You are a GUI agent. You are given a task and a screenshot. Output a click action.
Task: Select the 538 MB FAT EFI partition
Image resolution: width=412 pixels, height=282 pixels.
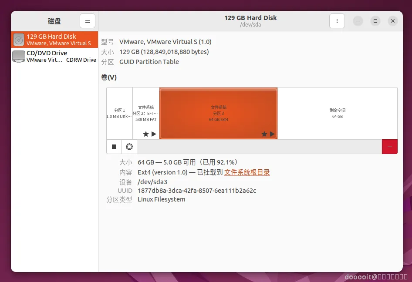146,114
